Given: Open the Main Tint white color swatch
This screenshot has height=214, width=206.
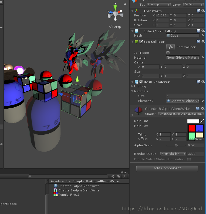Looking at the screenshot, I should (x=193, y=121).
